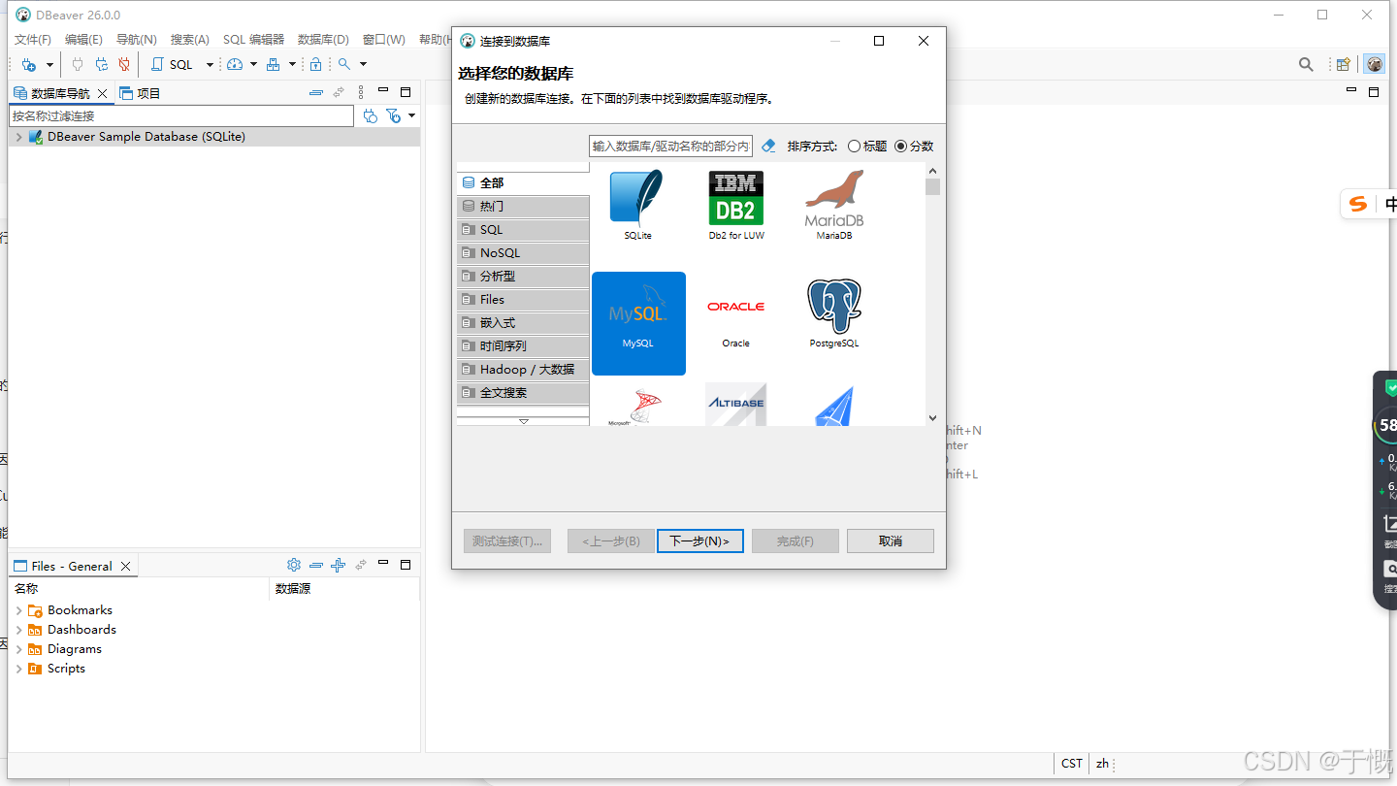Expand the Diagrams folder

(18, 649)
